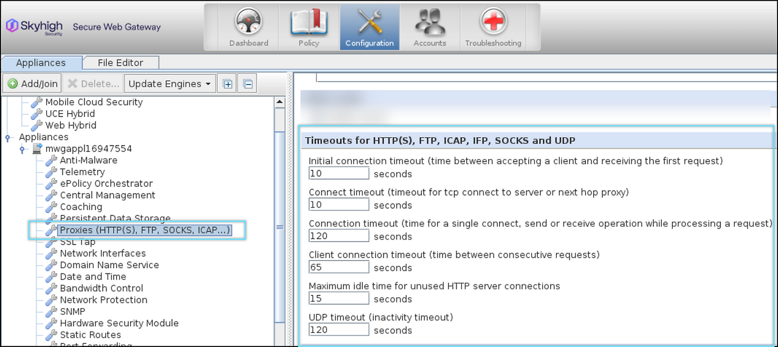Screen dimensions: 778x347
Task: Click the appliance icon for mwgappl16947554
Action: tap(36, 149)
